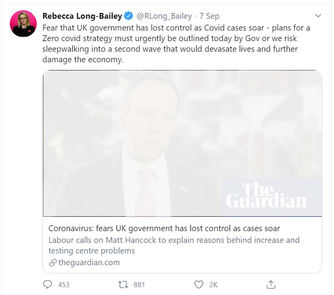Open the theguardian.com source link
The height and width of the screenshot is (295, 334).
[x=89, y=262]
